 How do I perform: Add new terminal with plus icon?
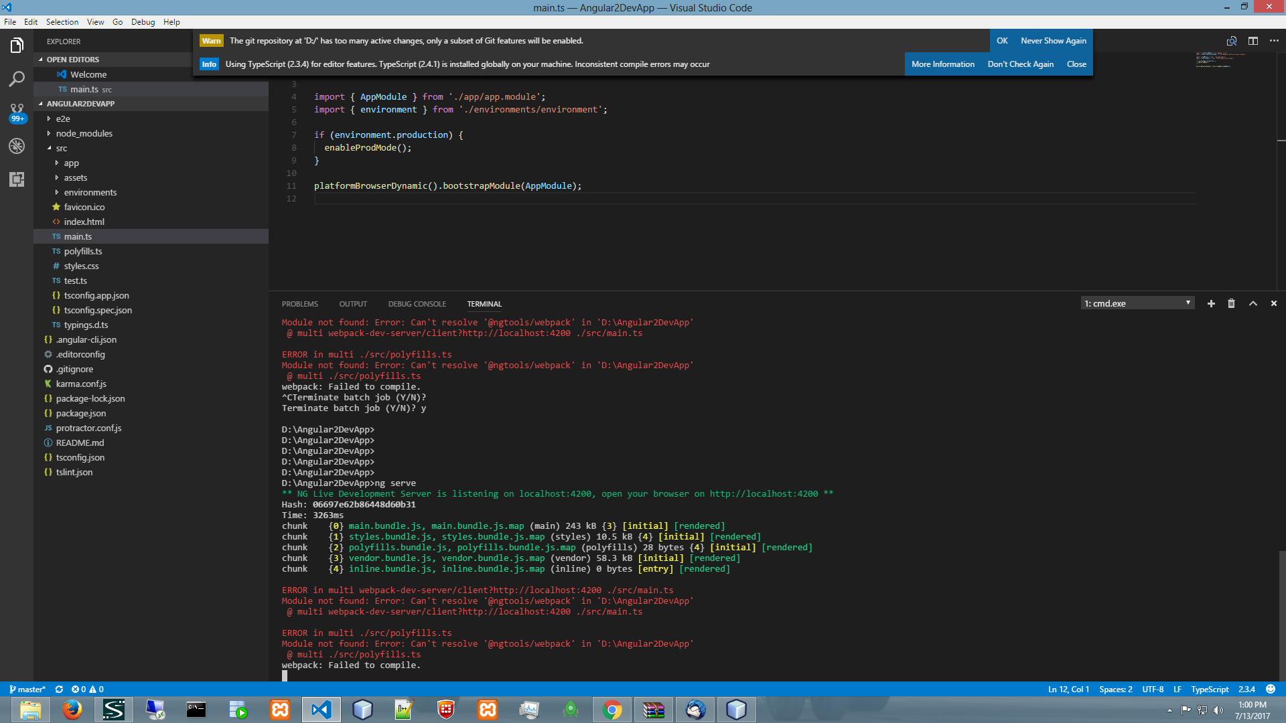coord(1211,303)
